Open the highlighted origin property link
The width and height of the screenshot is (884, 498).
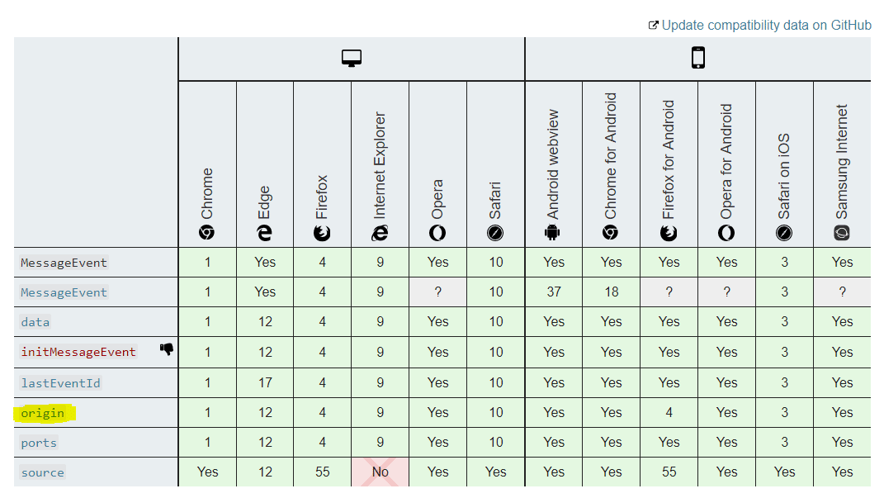[43, 413]
